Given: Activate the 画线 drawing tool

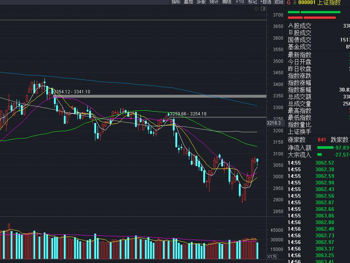Looking at the screenshot, I should 227,2.
